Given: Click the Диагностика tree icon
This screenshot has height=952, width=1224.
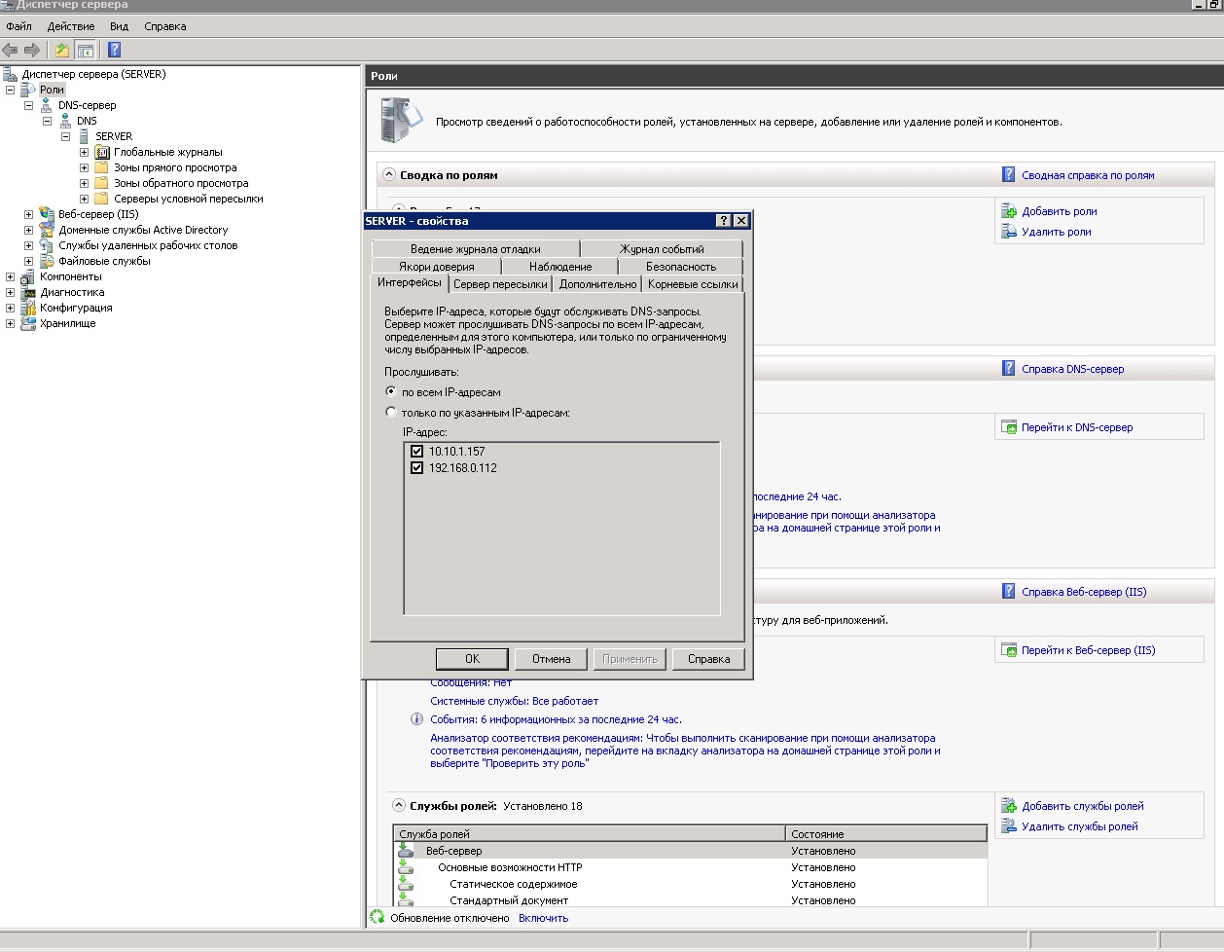Looking at the screenshot, I should coord(28,292).
